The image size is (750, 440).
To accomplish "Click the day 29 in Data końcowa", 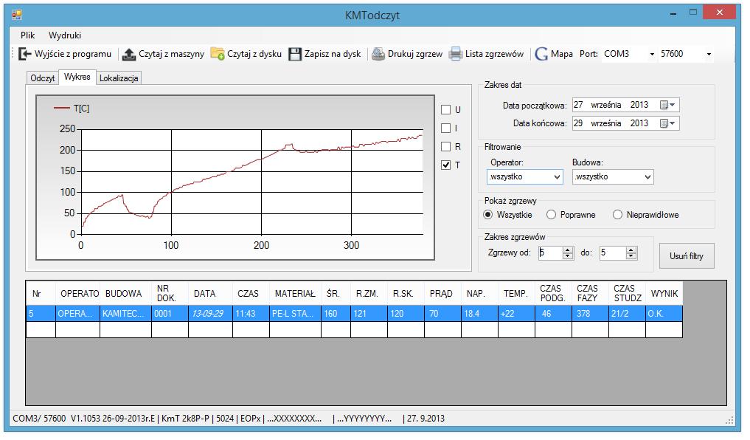I will [578, 123].
